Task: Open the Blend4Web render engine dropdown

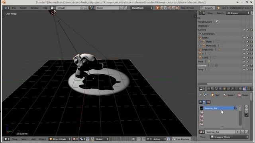Action: click(141, 8)
